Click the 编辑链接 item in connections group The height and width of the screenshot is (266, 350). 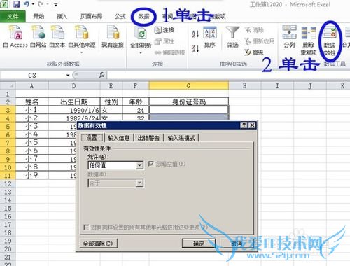point(169,52)
